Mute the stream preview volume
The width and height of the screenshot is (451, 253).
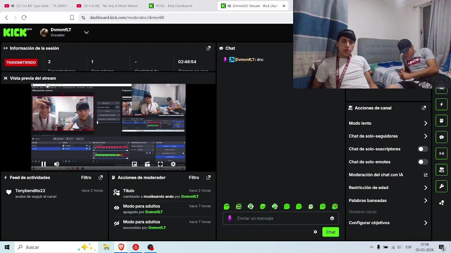[56, 164]
